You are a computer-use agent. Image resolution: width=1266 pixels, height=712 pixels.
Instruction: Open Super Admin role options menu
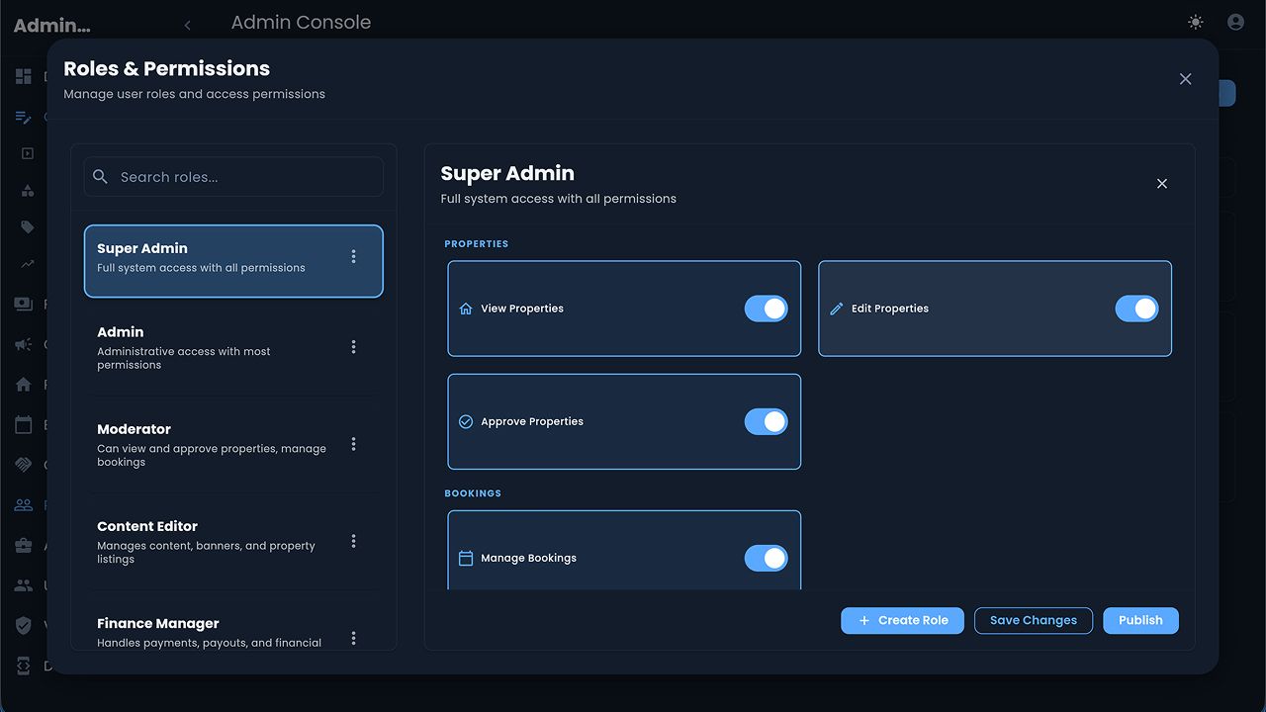(x=353, y=257)
